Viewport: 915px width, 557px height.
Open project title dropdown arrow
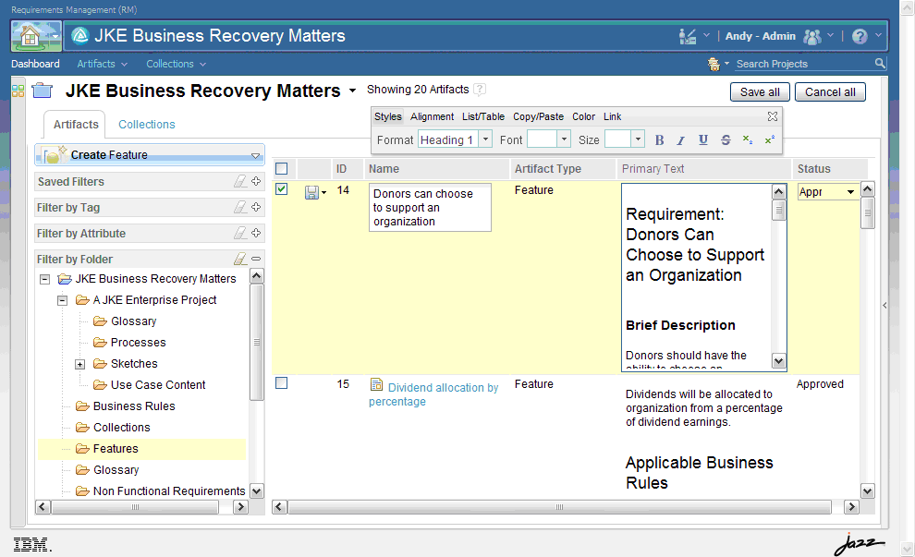point(352,91)
